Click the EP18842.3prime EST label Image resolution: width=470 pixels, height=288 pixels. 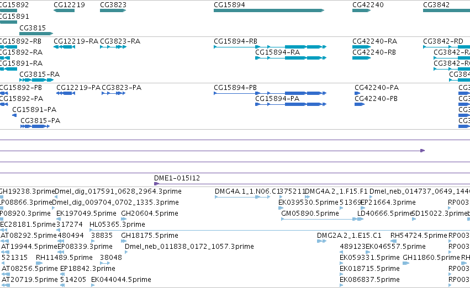point(87,269)
